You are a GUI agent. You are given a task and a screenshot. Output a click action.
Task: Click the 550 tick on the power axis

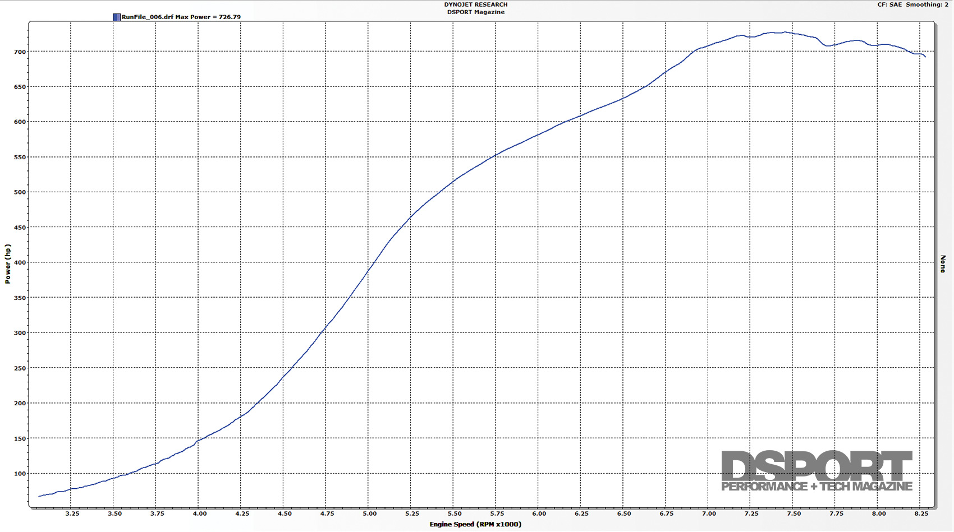pyautogui.click(x=20, y=158)
